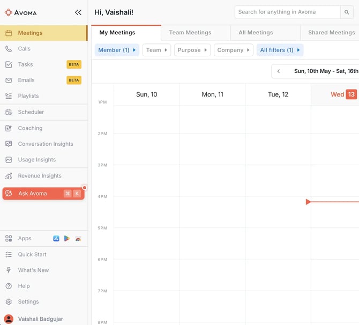Open Apps grid icon

pyautogui.click(x=9, y=239)
